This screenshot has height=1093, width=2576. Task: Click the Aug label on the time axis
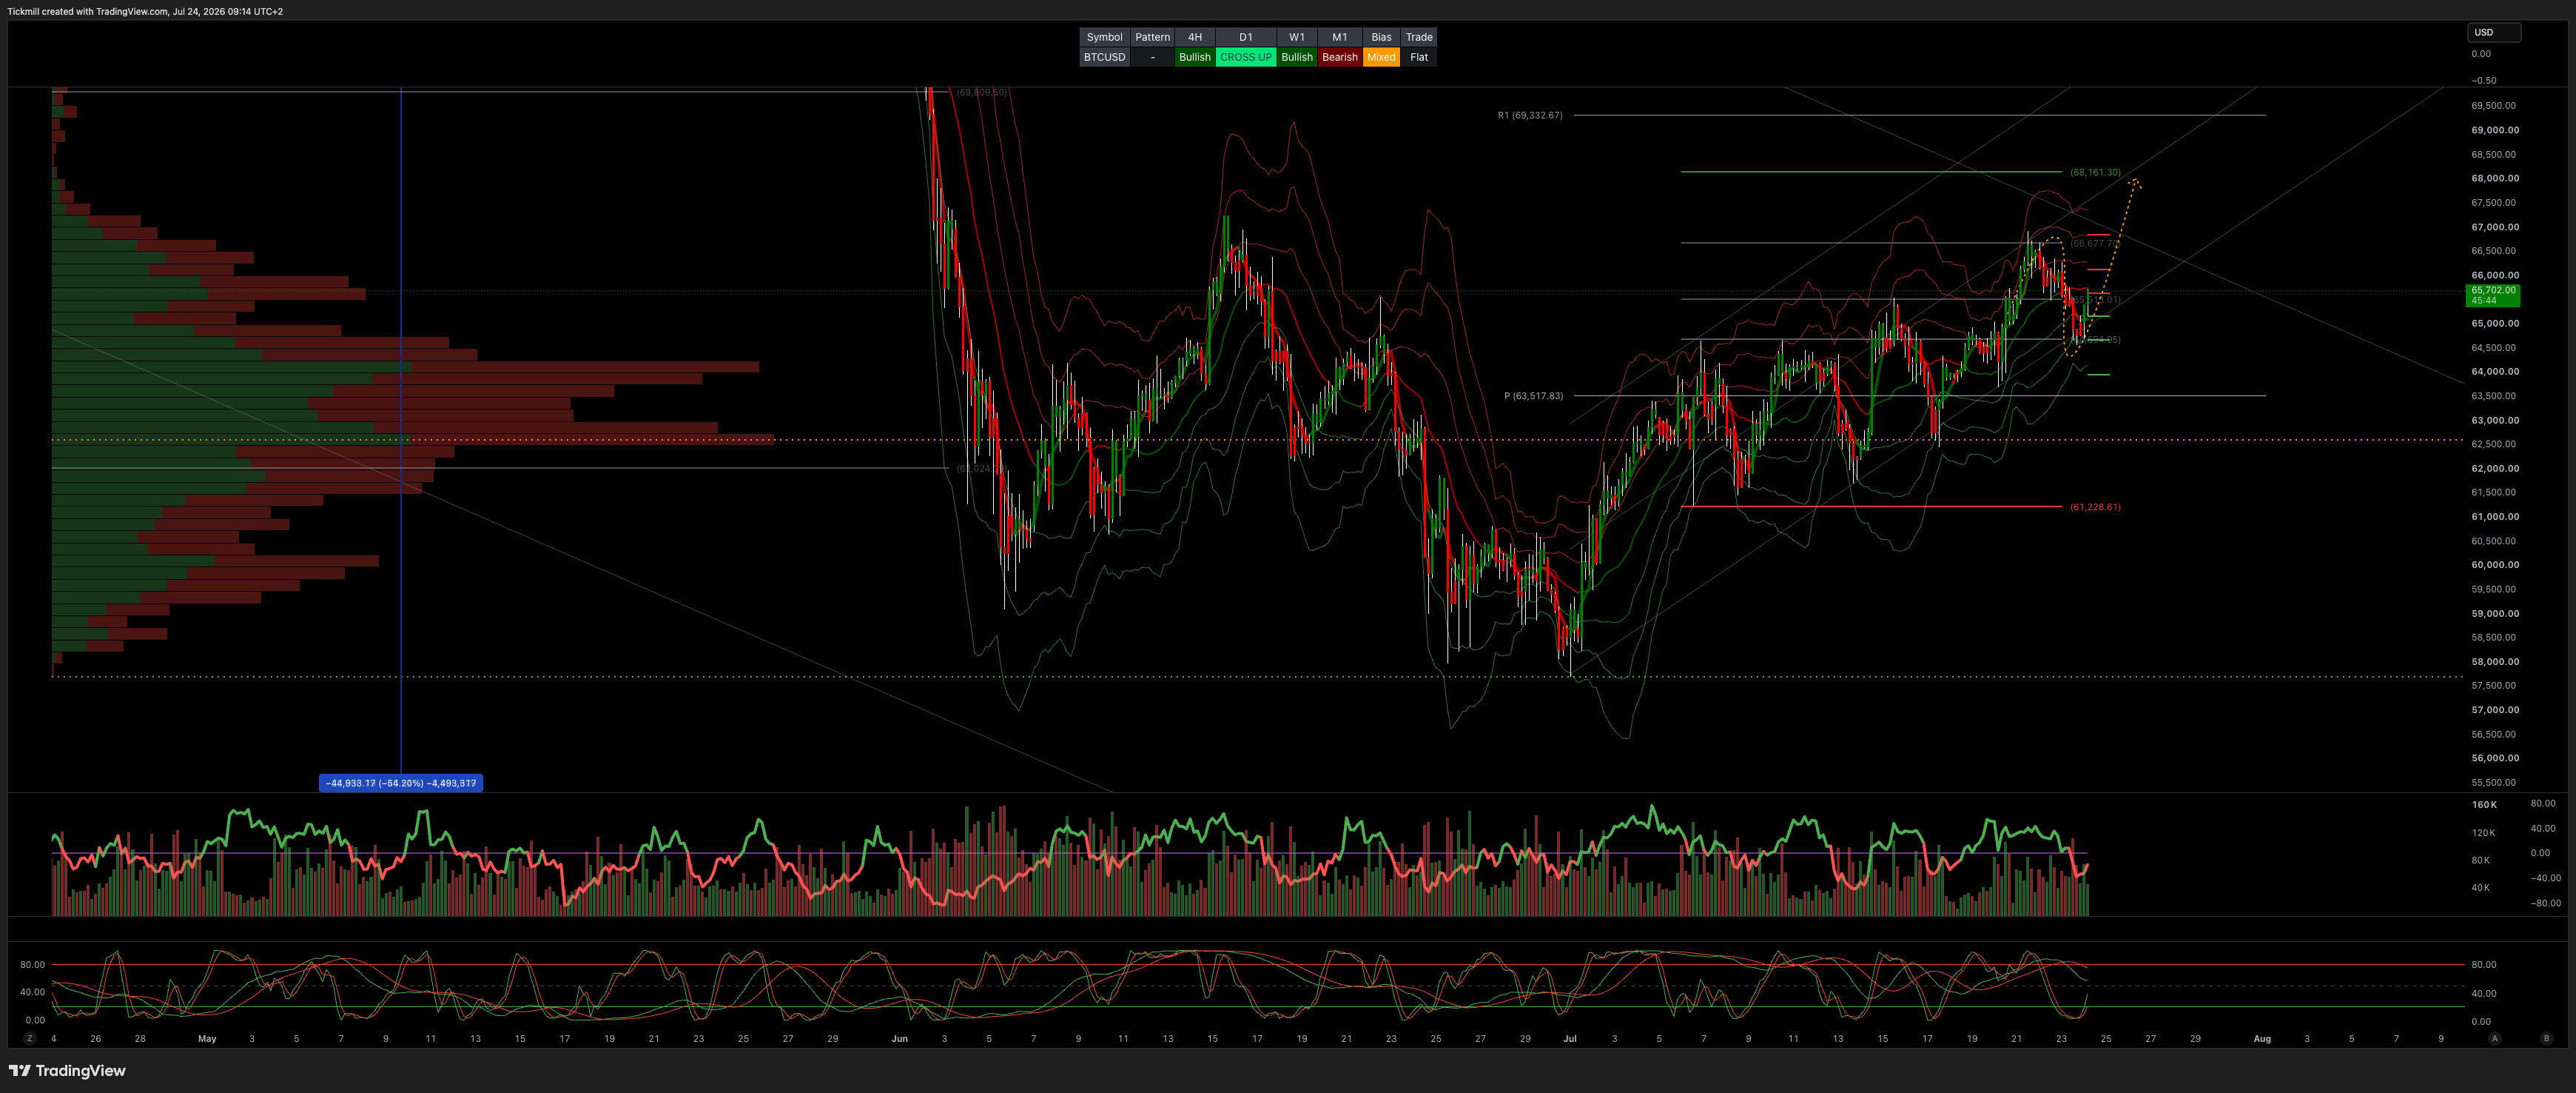pyautogui.click(x=2261, y=1039)
